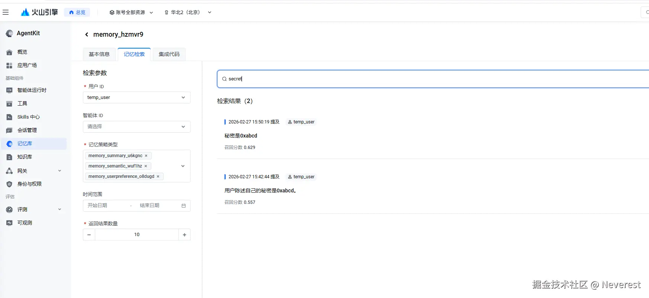
Task: Click the 知识库 sidebar icon
Action: (x=9, y=157)
